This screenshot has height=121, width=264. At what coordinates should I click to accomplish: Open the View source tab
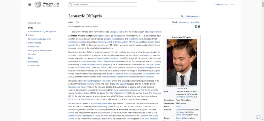(184, 22)
